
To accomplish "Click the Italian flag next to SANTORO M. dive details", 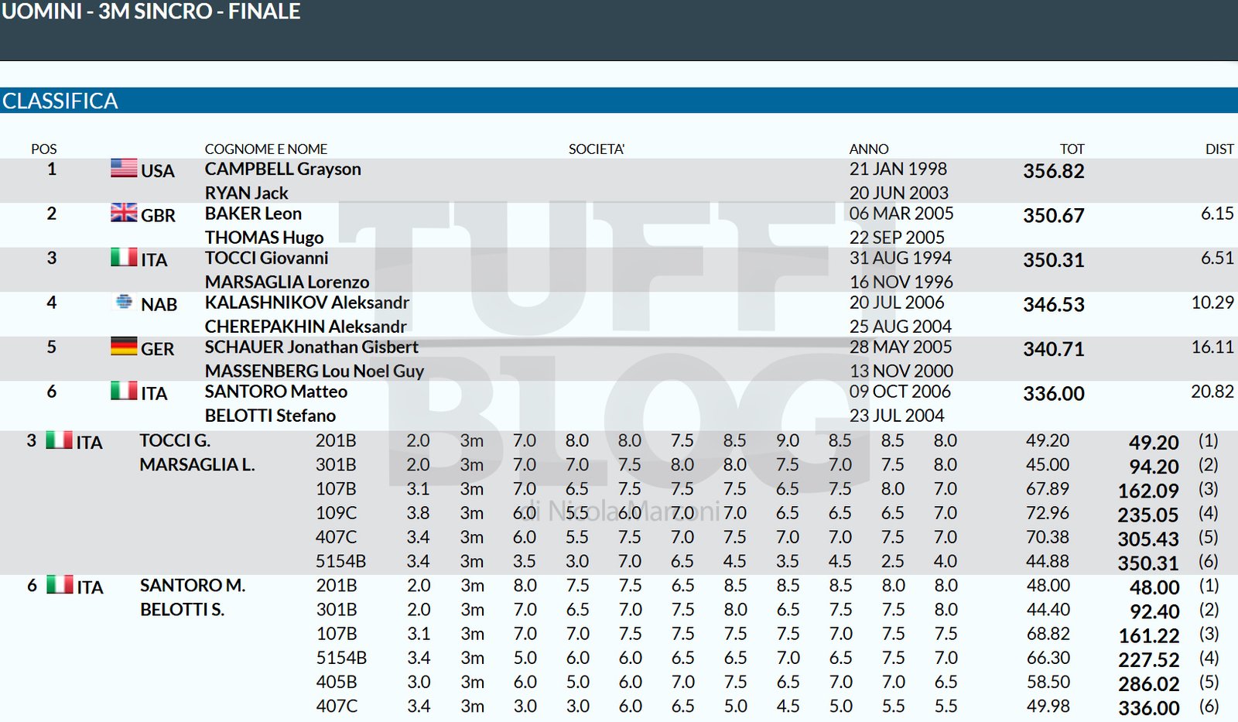I will pyautogui.click(x=60, y=584).
